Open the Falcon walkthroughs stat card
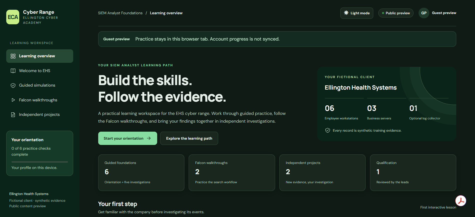 point(232,173)
